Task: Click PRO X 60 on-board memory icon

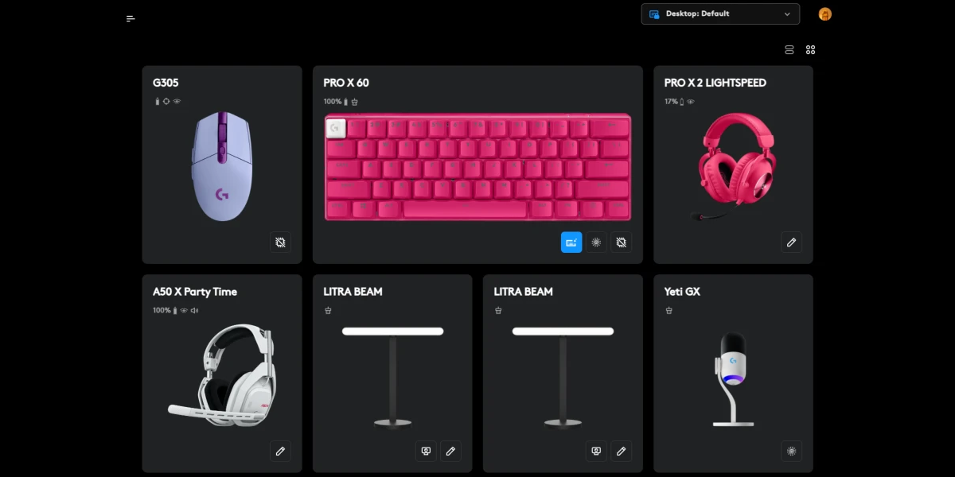Action: [622, 242]
